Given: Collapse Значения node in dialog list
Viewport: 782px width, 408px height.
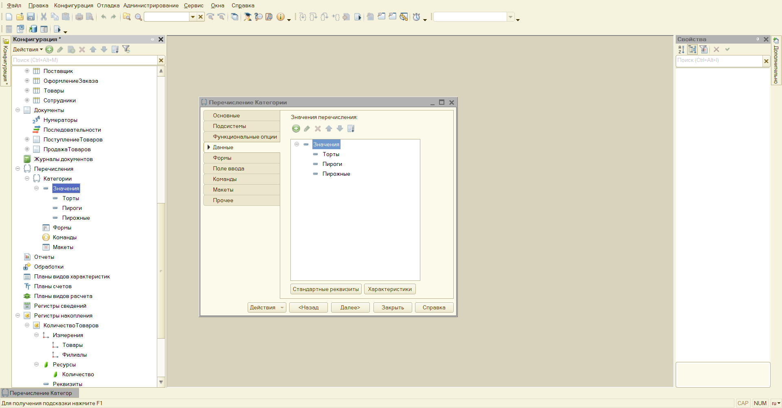Looking at the screenshot, I should 297,144.
